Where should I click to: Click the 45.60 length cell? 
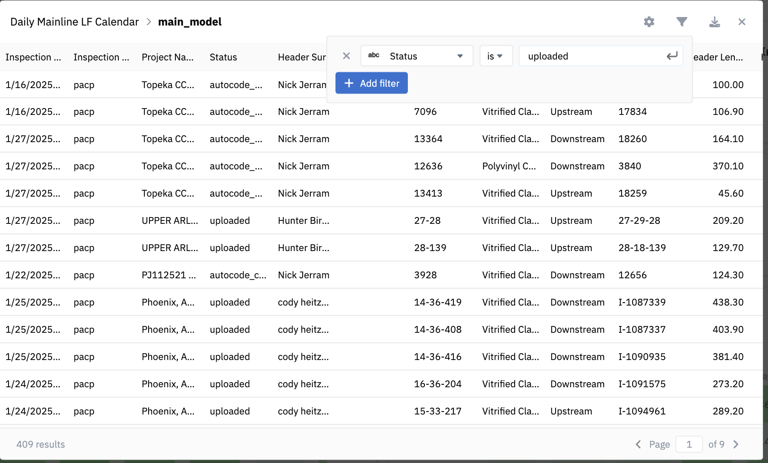[731, 193]
